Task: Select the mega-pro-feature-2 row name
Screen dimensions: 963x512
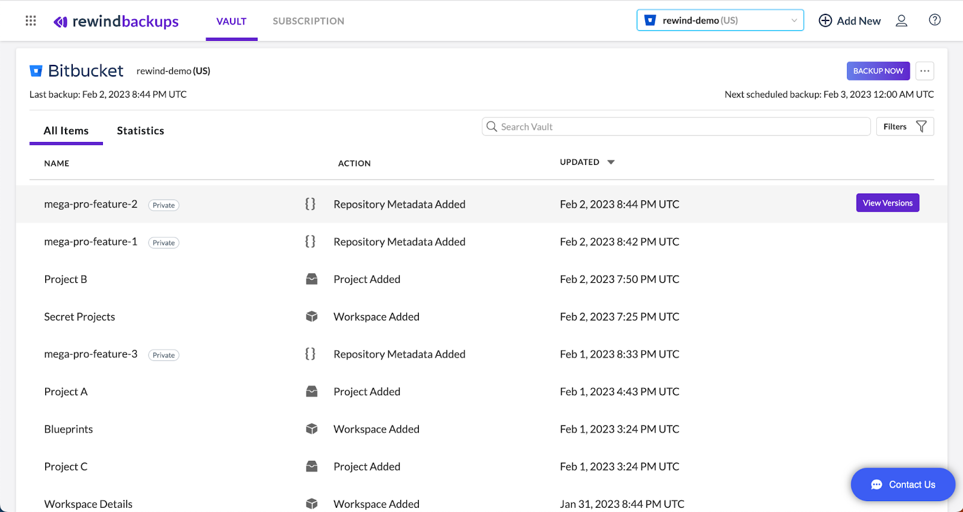Action: click(x=91, y=204)
